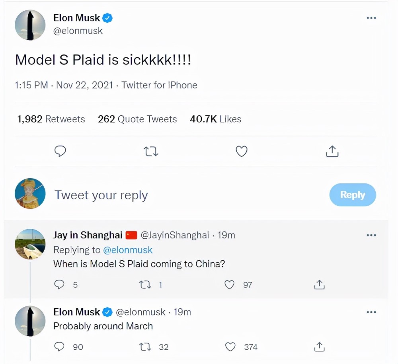This screenshot has height=364, width=398.
Task: Open more options on Jay in Shanghai's reply
Action: pyautogui.click(x=371, y=235)
